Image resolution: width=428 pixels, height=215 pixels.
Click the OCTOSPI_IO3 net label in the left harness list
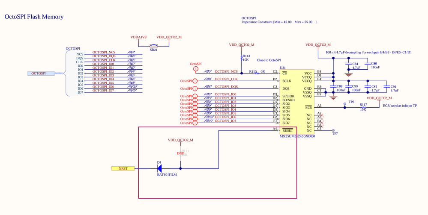[x=103, y=76]
